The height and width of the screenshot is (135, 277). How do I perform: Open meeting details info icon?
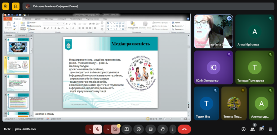(x=243, y=129)
